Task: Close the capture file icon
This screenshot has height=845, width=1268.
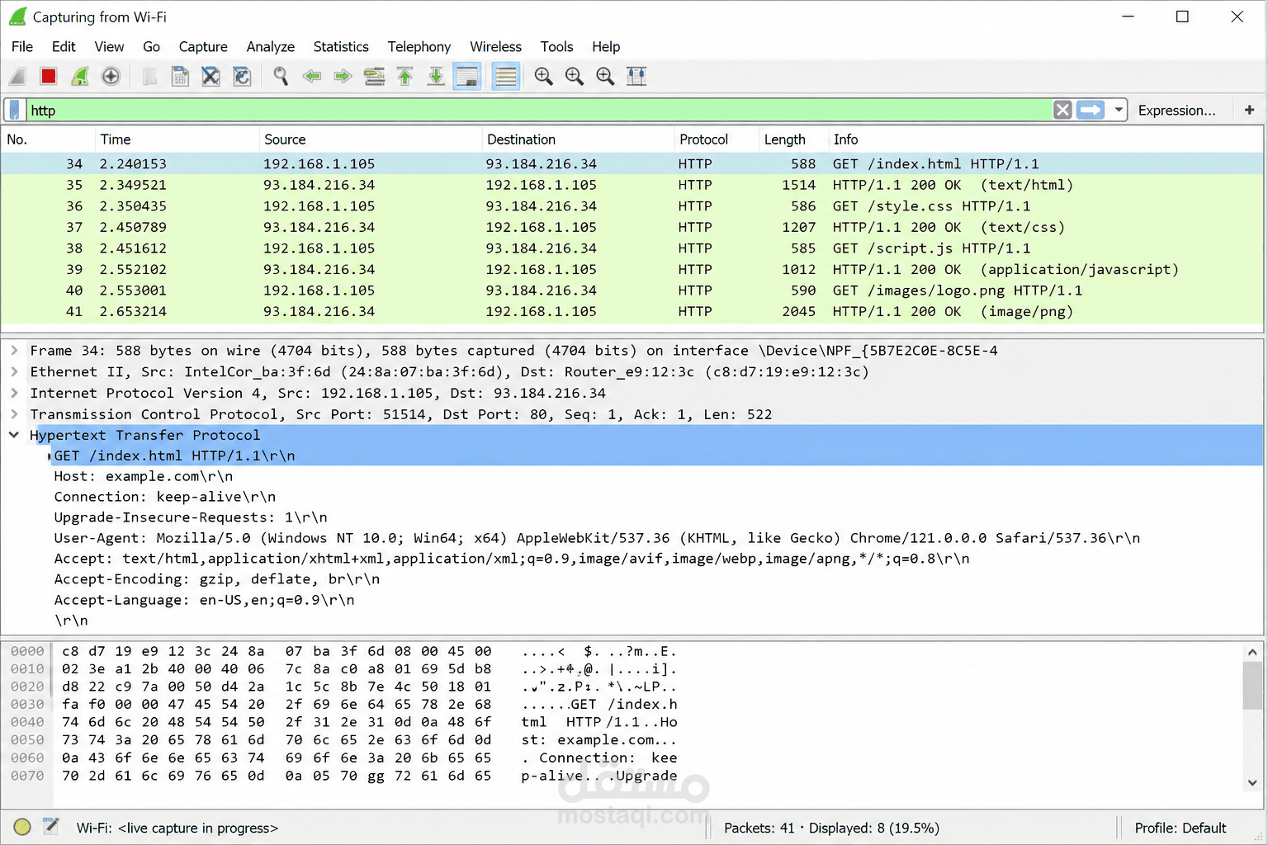Action: pyautogui.click(x=211, y=77)
